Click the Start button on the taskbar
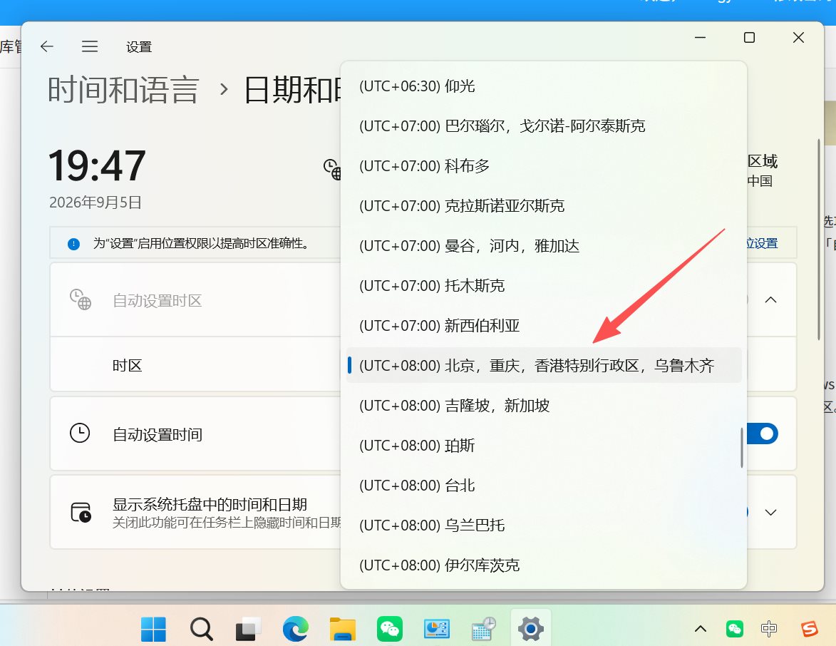Viewport: 836px width, 646px height. pos(153,630)
